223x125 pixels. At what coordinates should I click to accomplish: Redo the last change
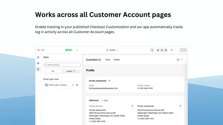pyautogui.click(x=176, y=50)
